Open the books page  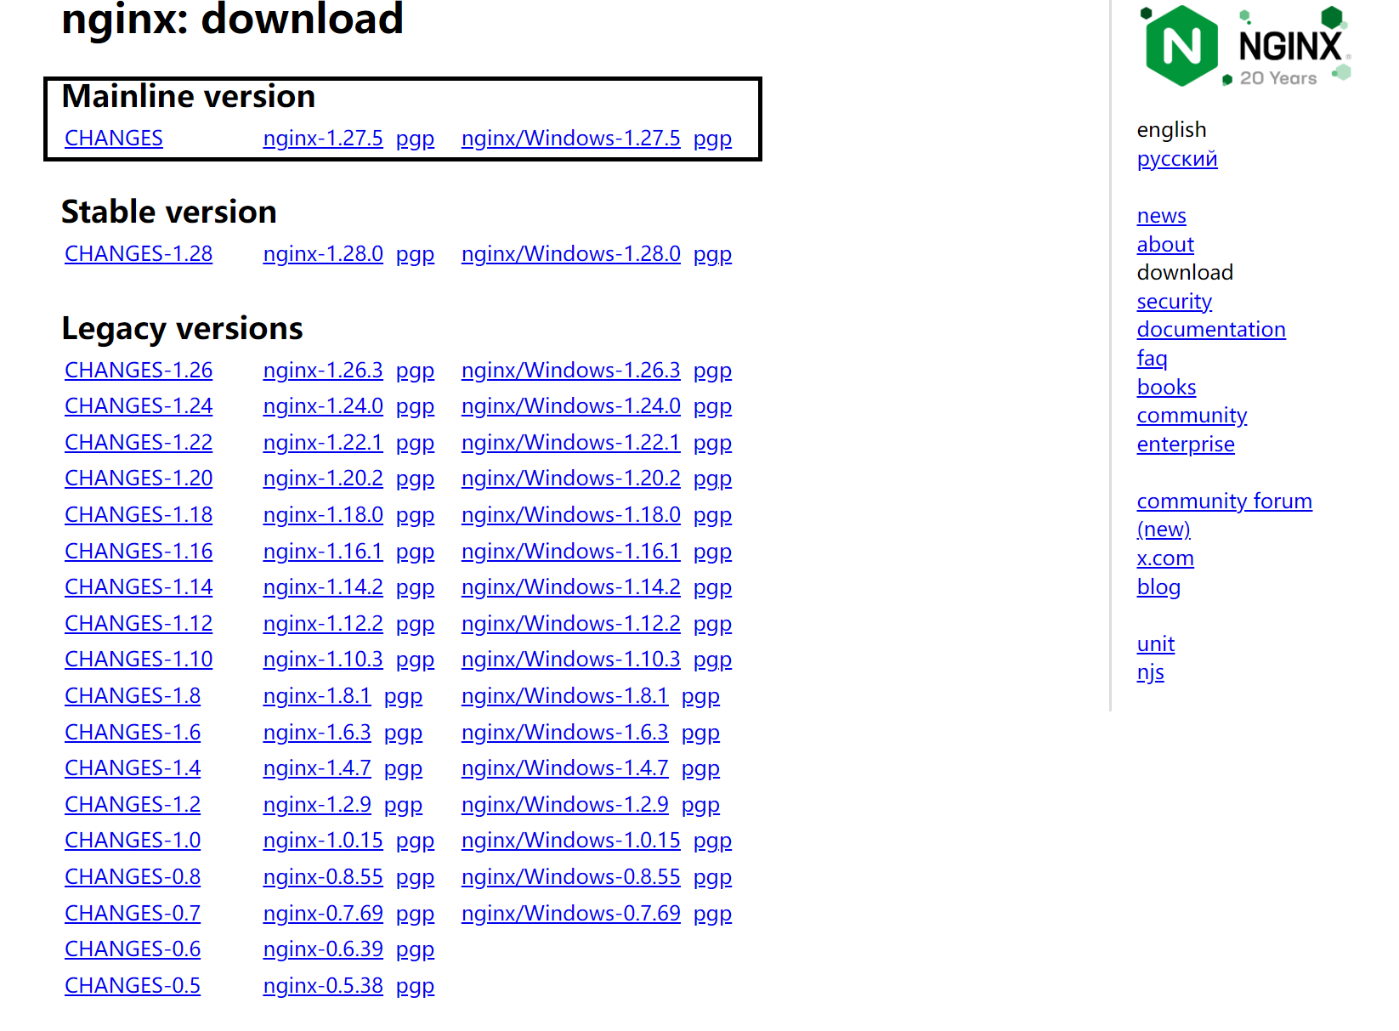pos(1166,388)
